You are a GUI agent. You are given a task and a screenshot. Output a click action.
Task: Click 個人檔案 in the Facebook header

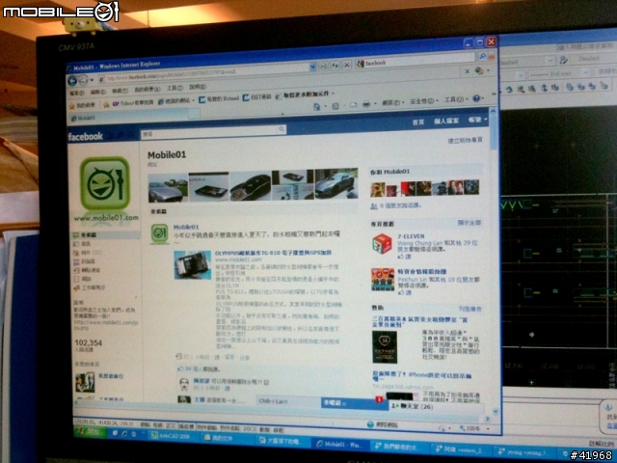click(445, 121)
